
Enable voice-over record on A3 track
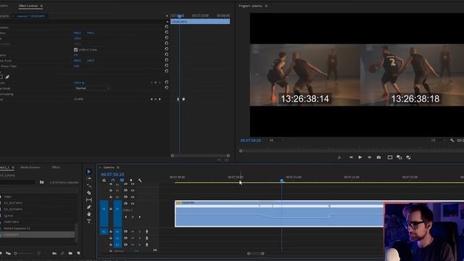click(146, 245)
